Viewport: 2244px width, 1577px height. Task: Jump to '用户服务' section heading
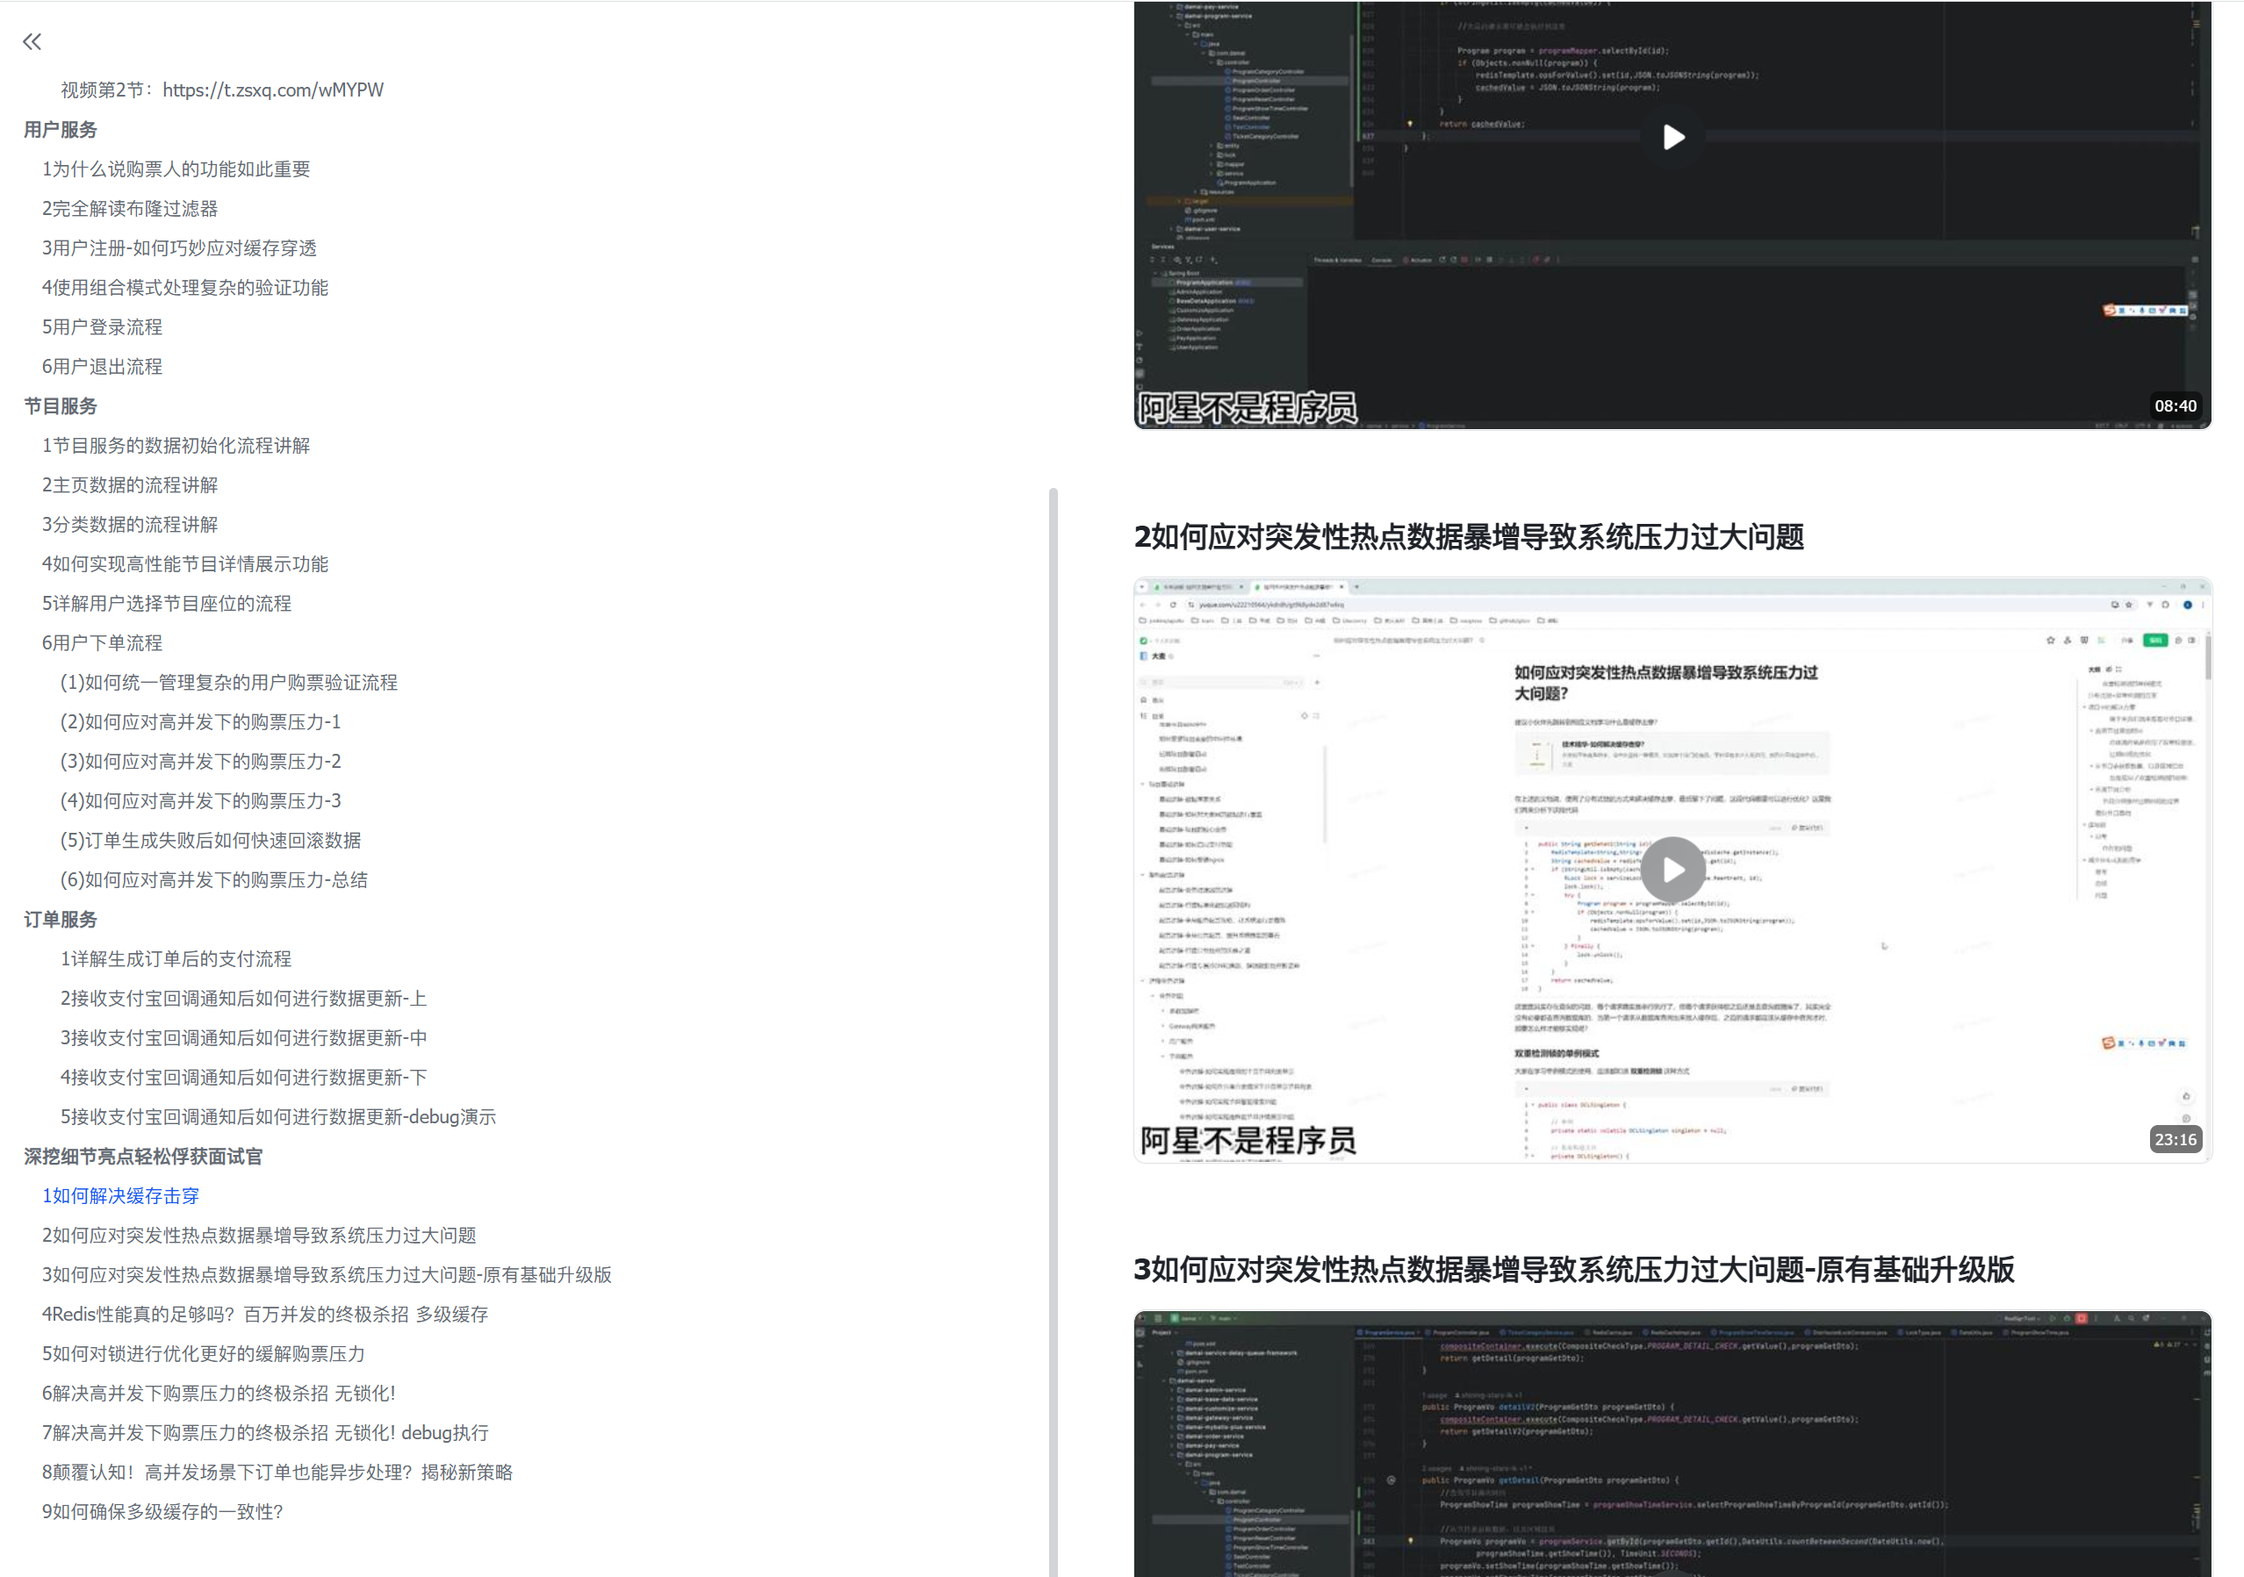click(x=61, y=129)
